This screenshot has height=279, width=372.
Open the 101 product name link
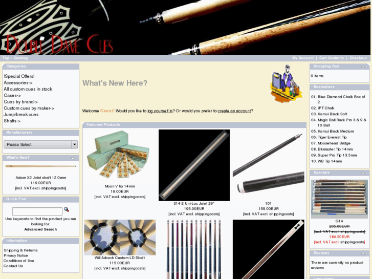(268, 204)
